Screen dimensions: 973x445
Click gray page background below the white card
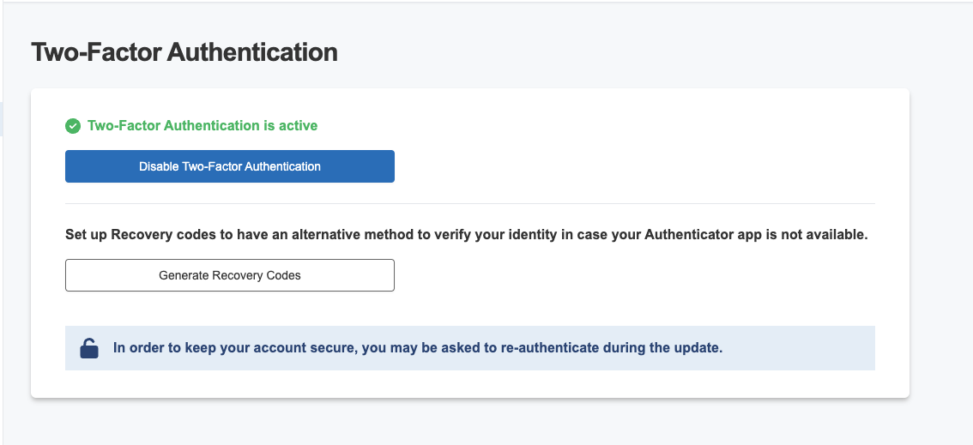(x=469, y=423)
